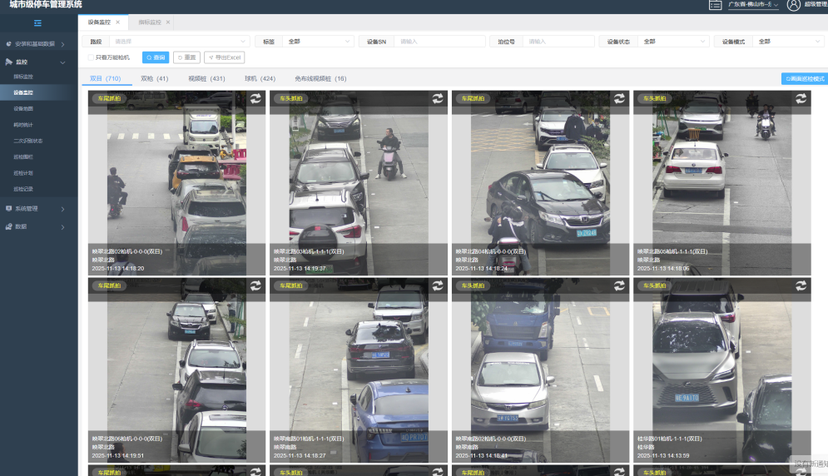Click the 导出Excel button

(224, 57)
